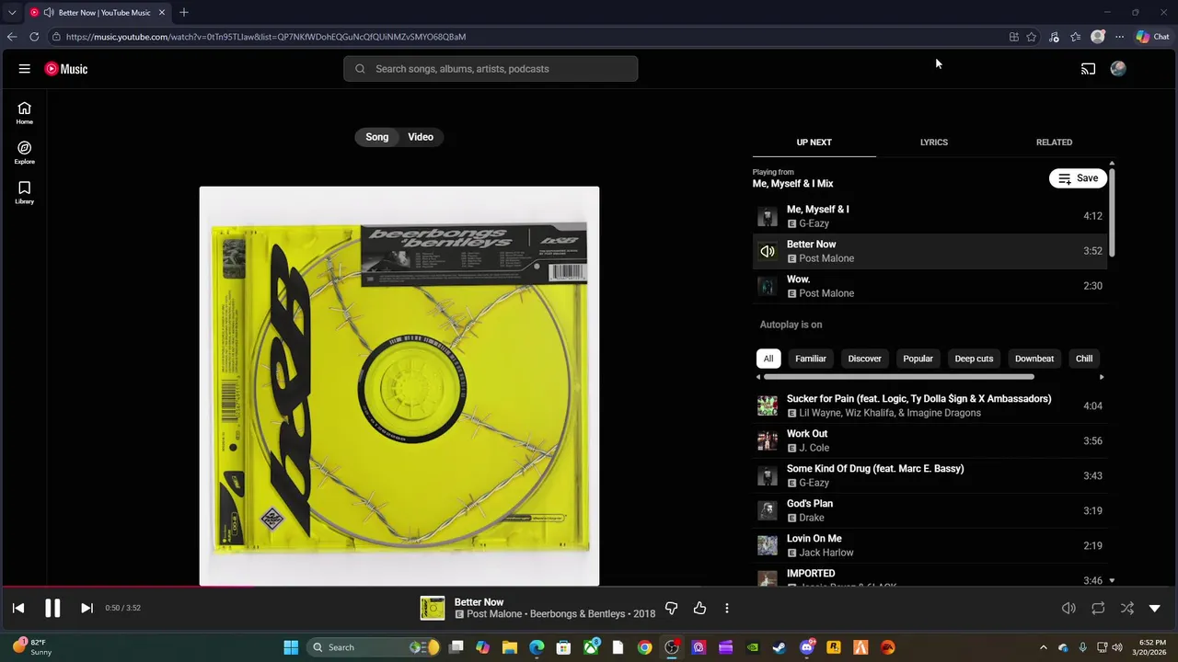Go to Home in the sidebar

25,113
